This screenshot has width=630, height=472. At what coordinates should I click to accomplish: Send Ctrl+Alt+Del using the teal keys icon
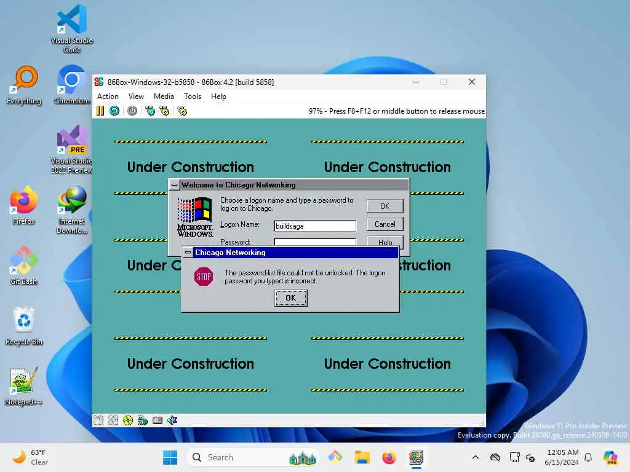pyautogui.click(x=150, y=111)
